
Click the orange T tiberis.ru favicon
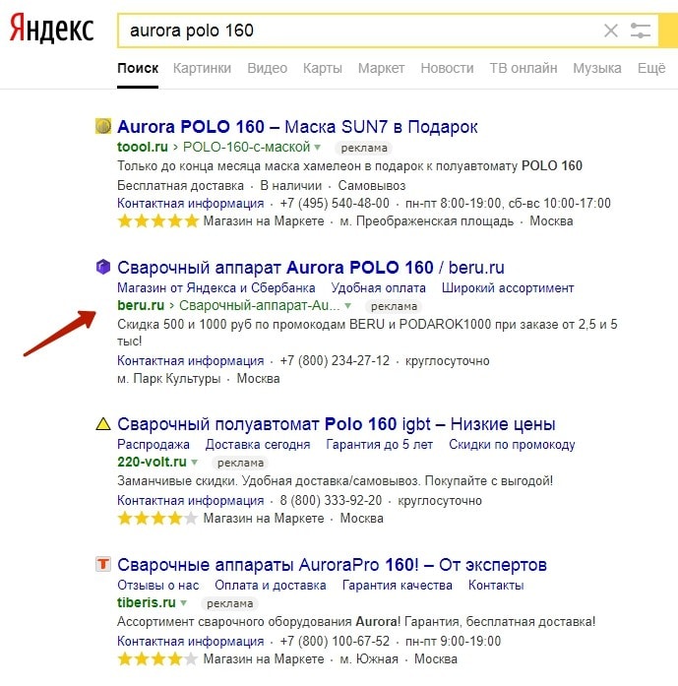coord(103,564)
